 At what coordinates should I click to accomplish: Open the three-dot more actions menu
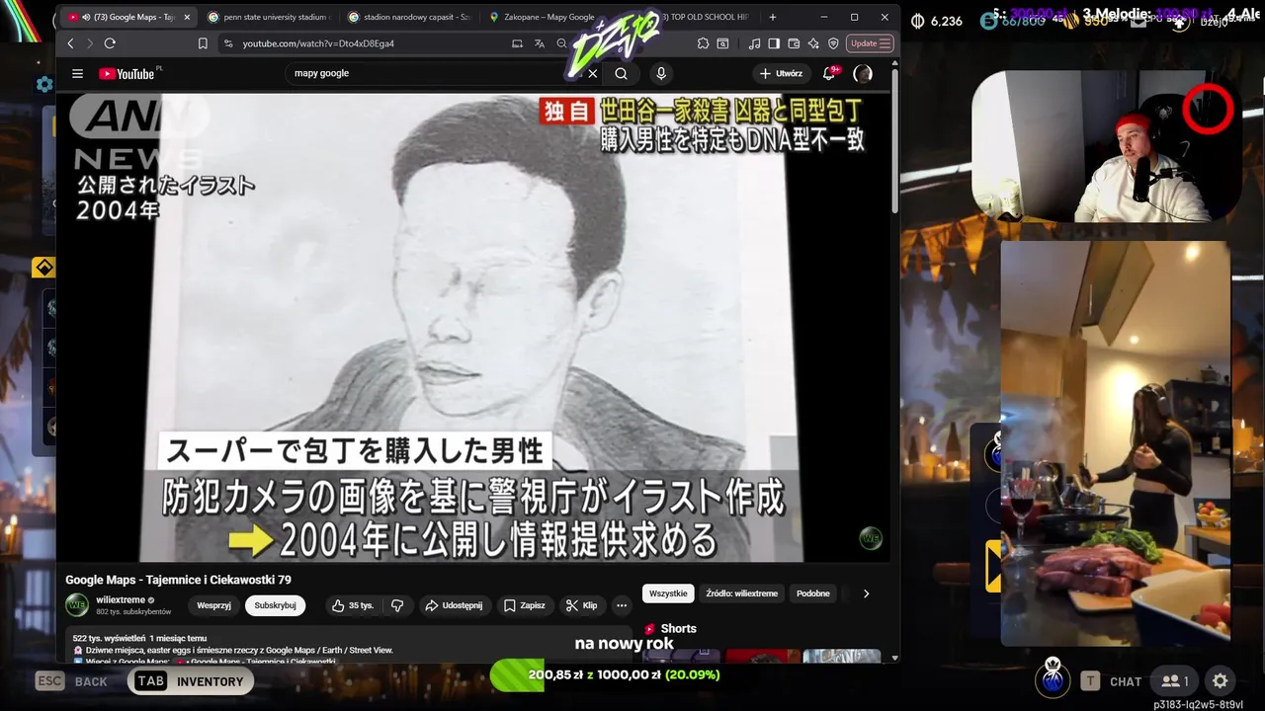622,605
